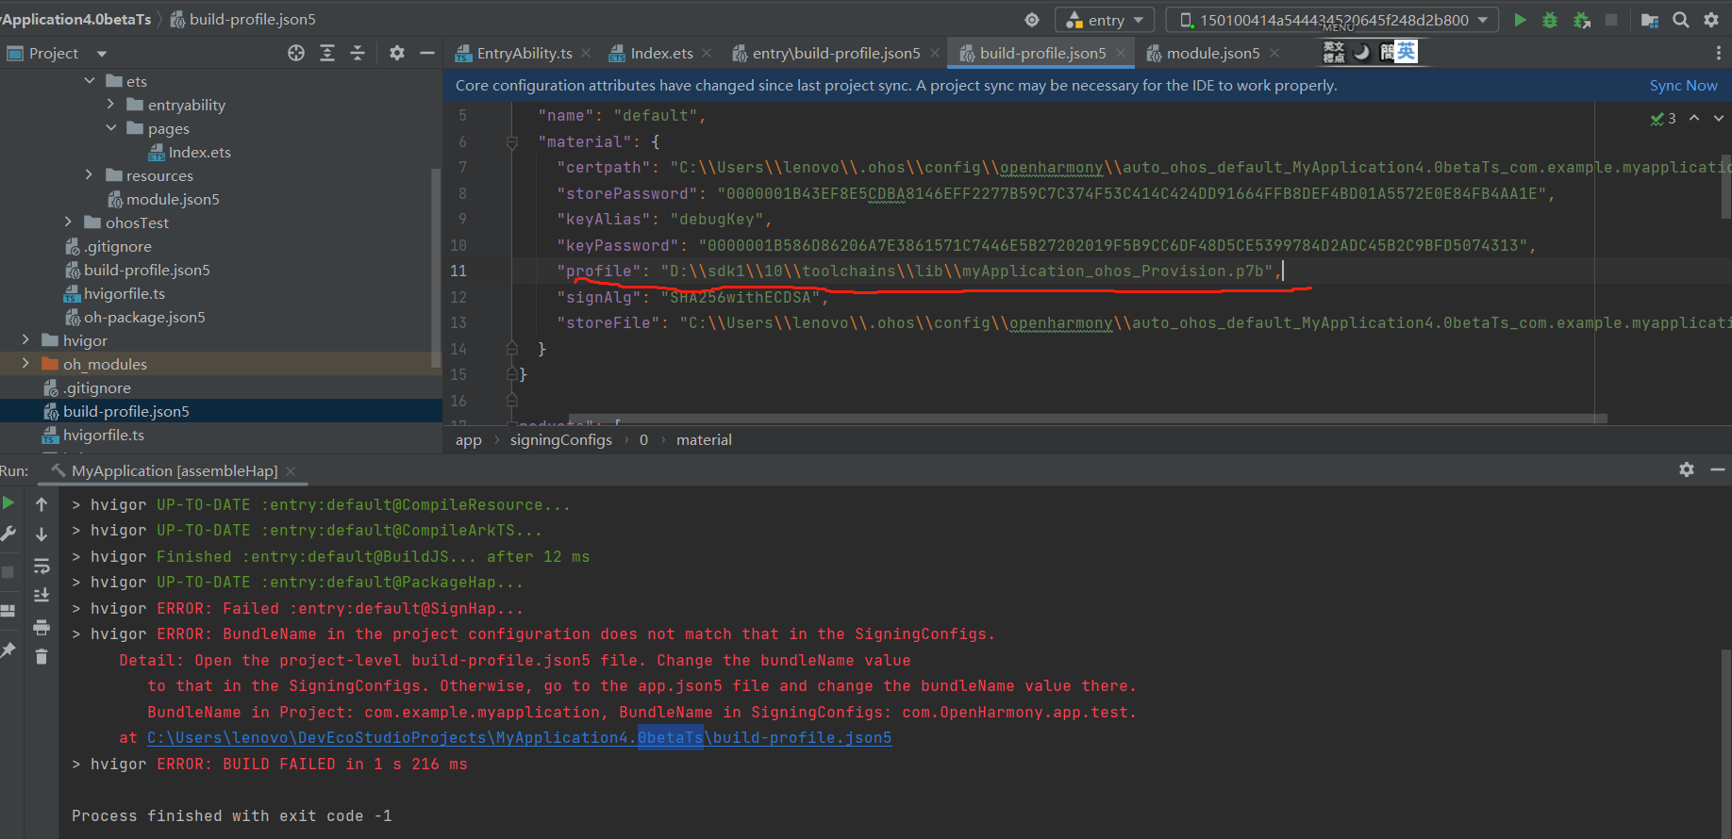Jump down the stack trace arrow in Run panel
The height and width of the screenshot is (839, 1732).
click(x=42, y=535)
